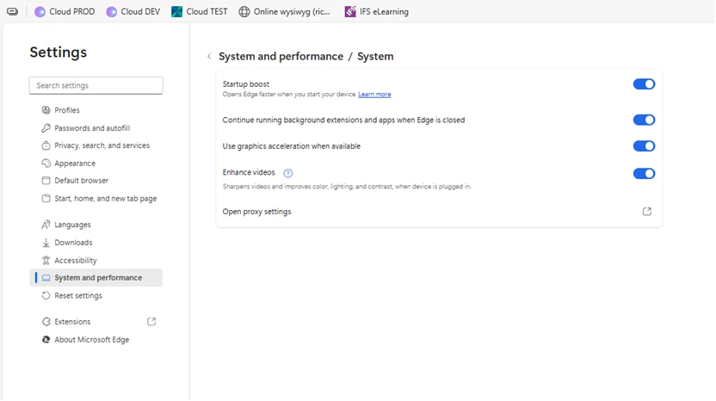The width and height of the screenshot is (716, 401).
Task: Click the Open proxy settings launch icon
Action: tap(647, 212)
